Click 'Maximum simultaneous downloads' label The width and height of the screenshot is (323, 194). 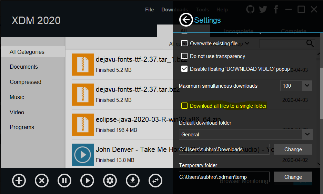point(218,86)
